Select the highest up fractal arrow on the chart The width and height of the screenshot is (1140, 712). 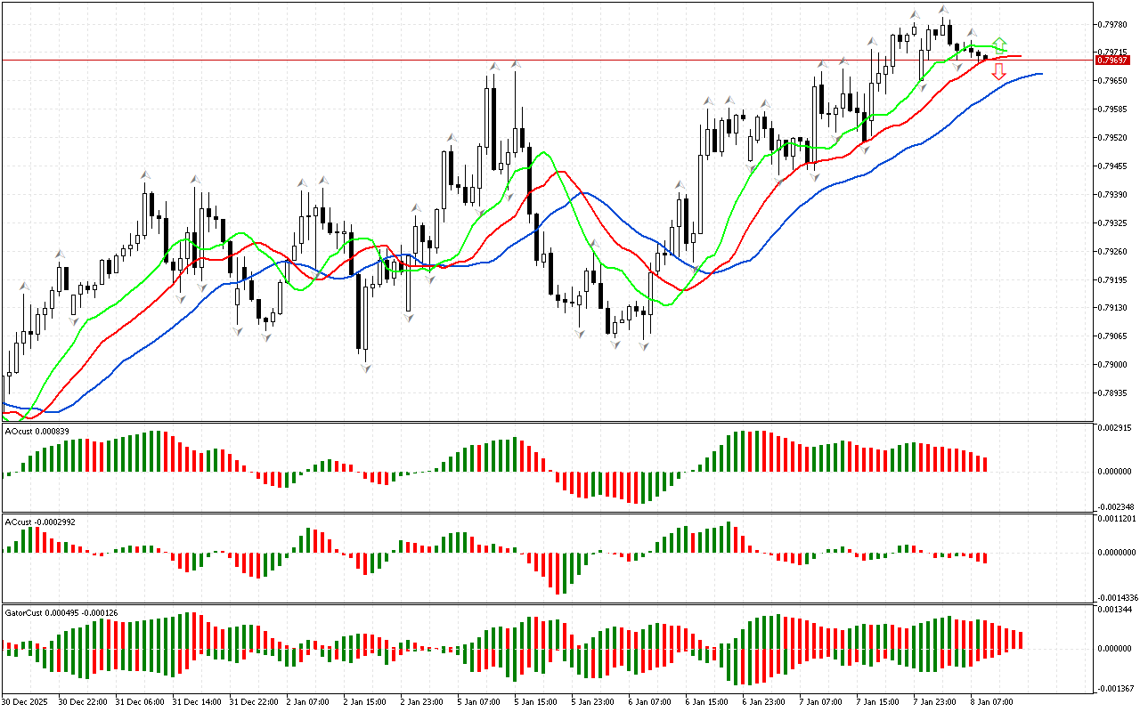pyautogui.click(x=943, y=10)
